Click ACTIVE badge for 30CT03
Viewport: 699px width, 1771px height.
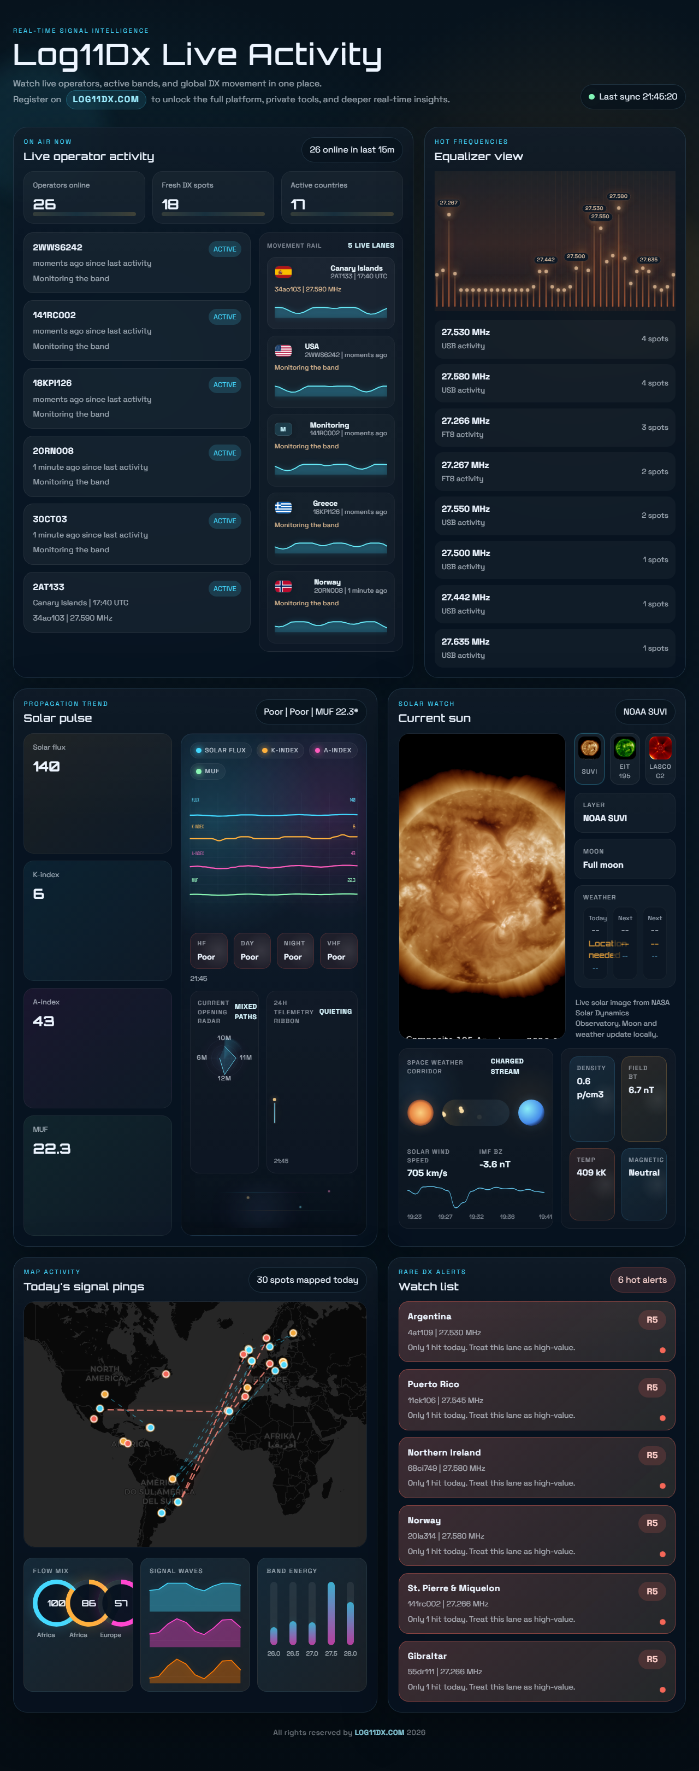tap(224, 521)
